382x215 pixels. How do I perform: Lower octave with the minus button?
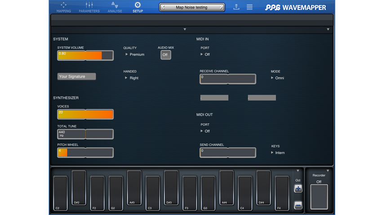298,205
